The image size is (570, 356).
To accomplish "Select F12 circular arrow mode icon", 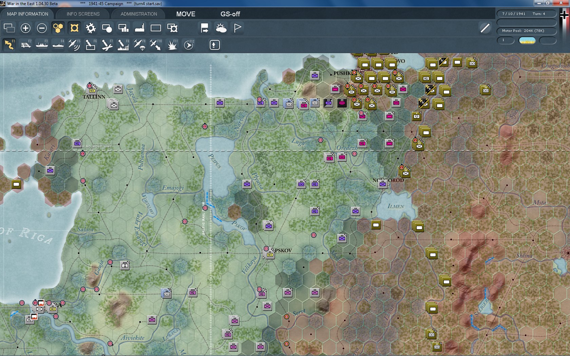I will click(189, 45).
